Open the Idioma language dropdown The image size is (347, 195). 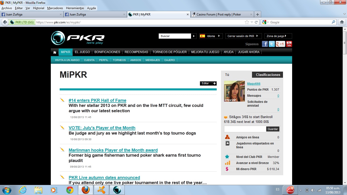tap(211, 36)
